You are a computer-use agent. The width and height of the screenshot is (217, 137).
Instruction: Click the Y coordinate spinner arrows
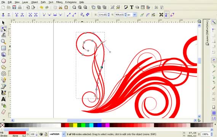point(125,15)
